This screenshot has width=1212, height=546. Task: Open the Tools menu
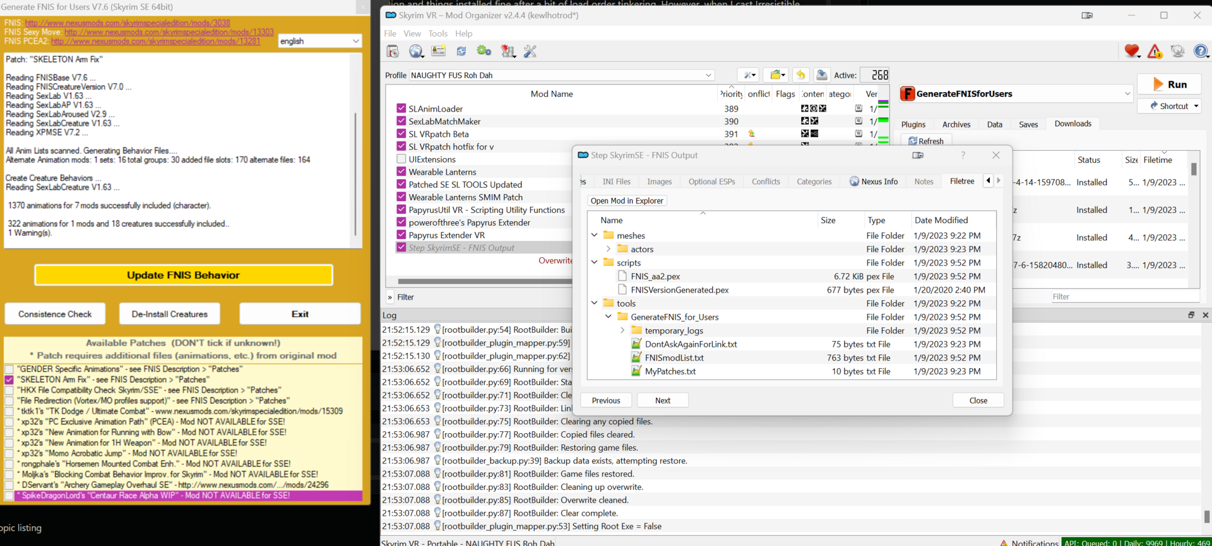click(437, 33)
